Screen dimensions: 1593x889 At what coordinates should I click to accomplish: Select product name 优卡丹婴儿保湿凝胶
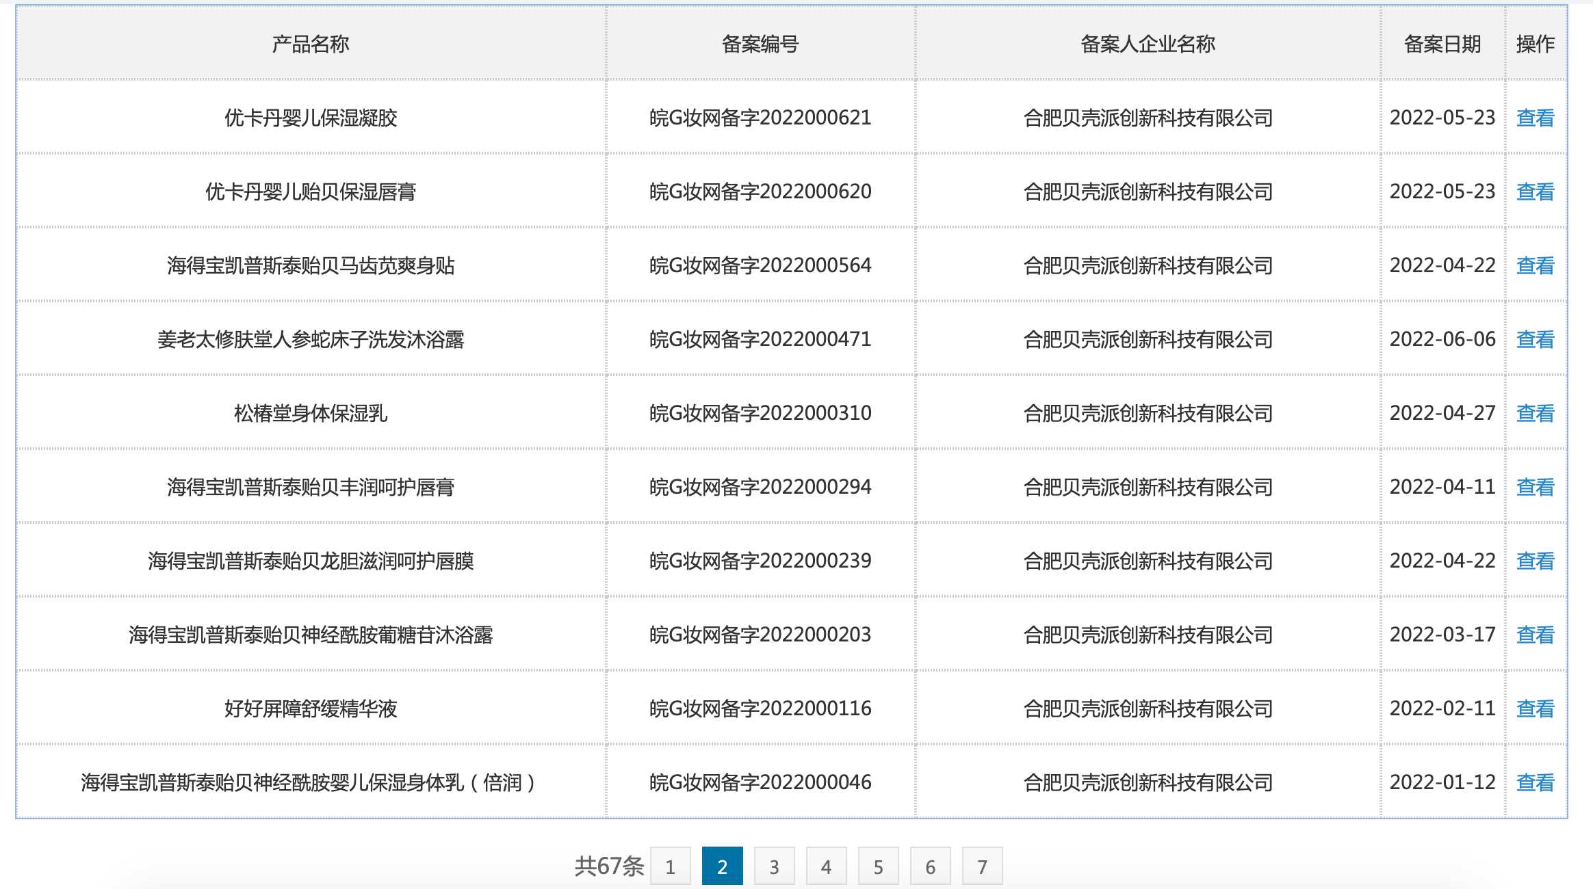(x=311, y=118)
